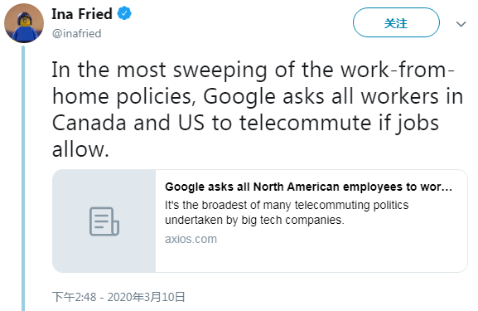Open the 'Google asks all North American employees' headline

(308, 187)
